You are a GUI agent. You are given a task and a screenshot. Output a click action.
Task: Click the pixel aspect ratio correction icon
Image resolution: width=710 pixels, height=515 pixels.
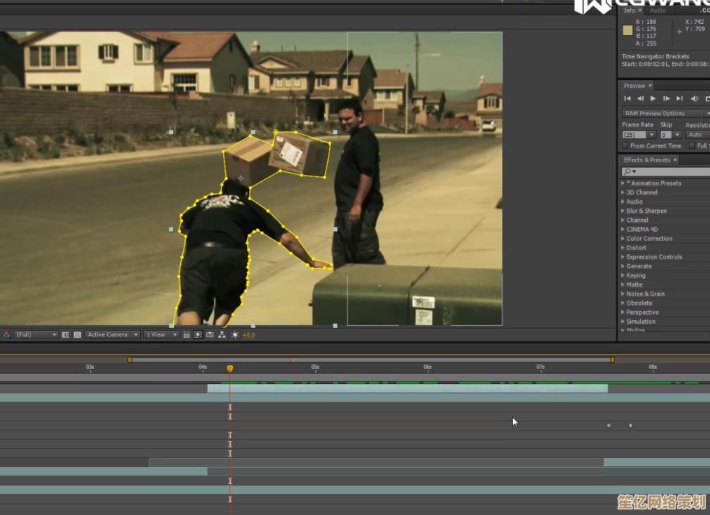pyautogui.click(x=186, y=335)
